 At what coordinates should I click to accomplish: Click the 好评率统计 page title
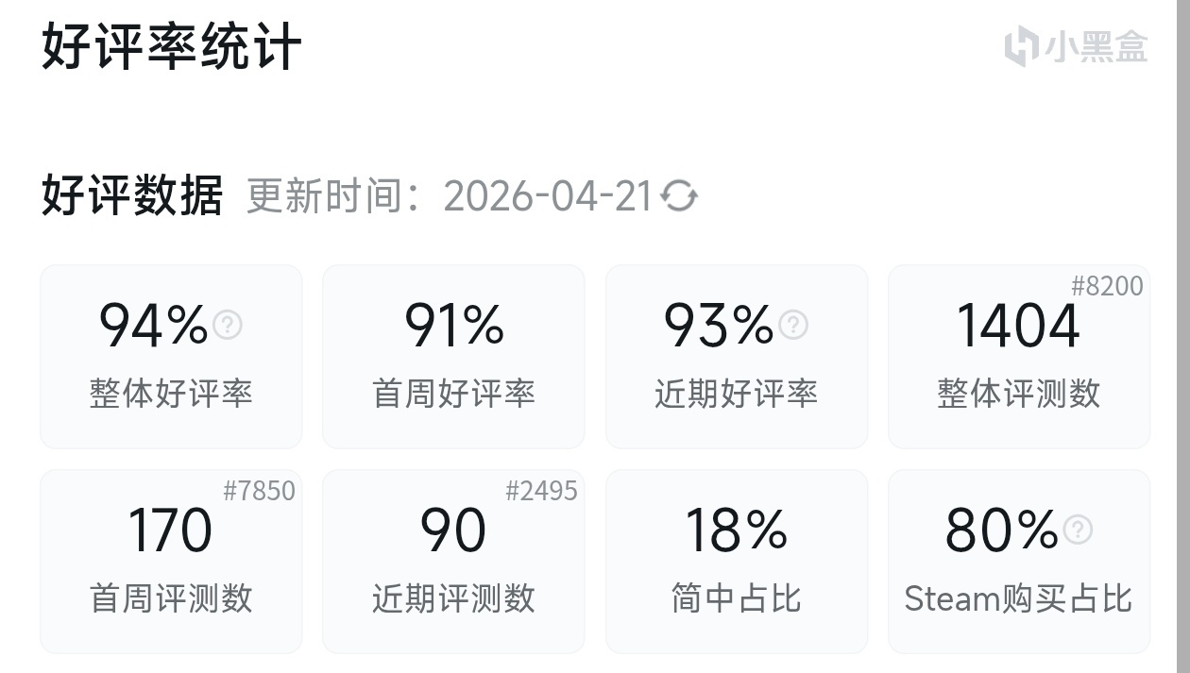171,46
